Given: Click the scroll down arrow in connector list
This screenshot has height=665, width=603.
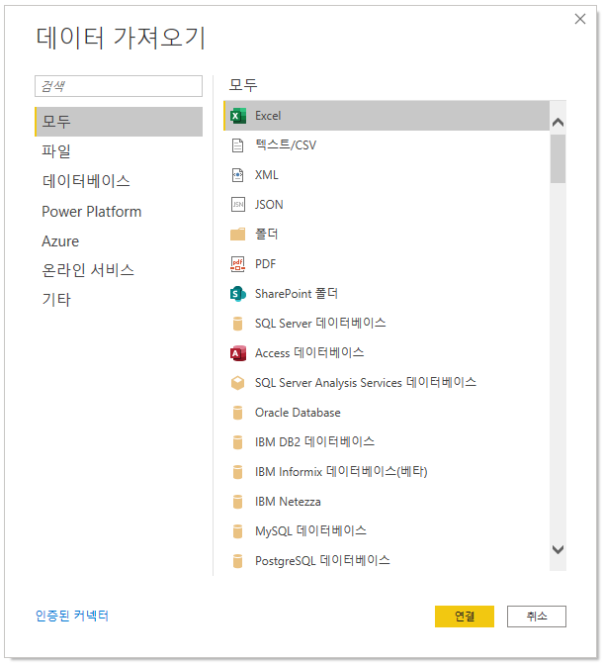Looking at the screenshot, I should pos(559,549).
